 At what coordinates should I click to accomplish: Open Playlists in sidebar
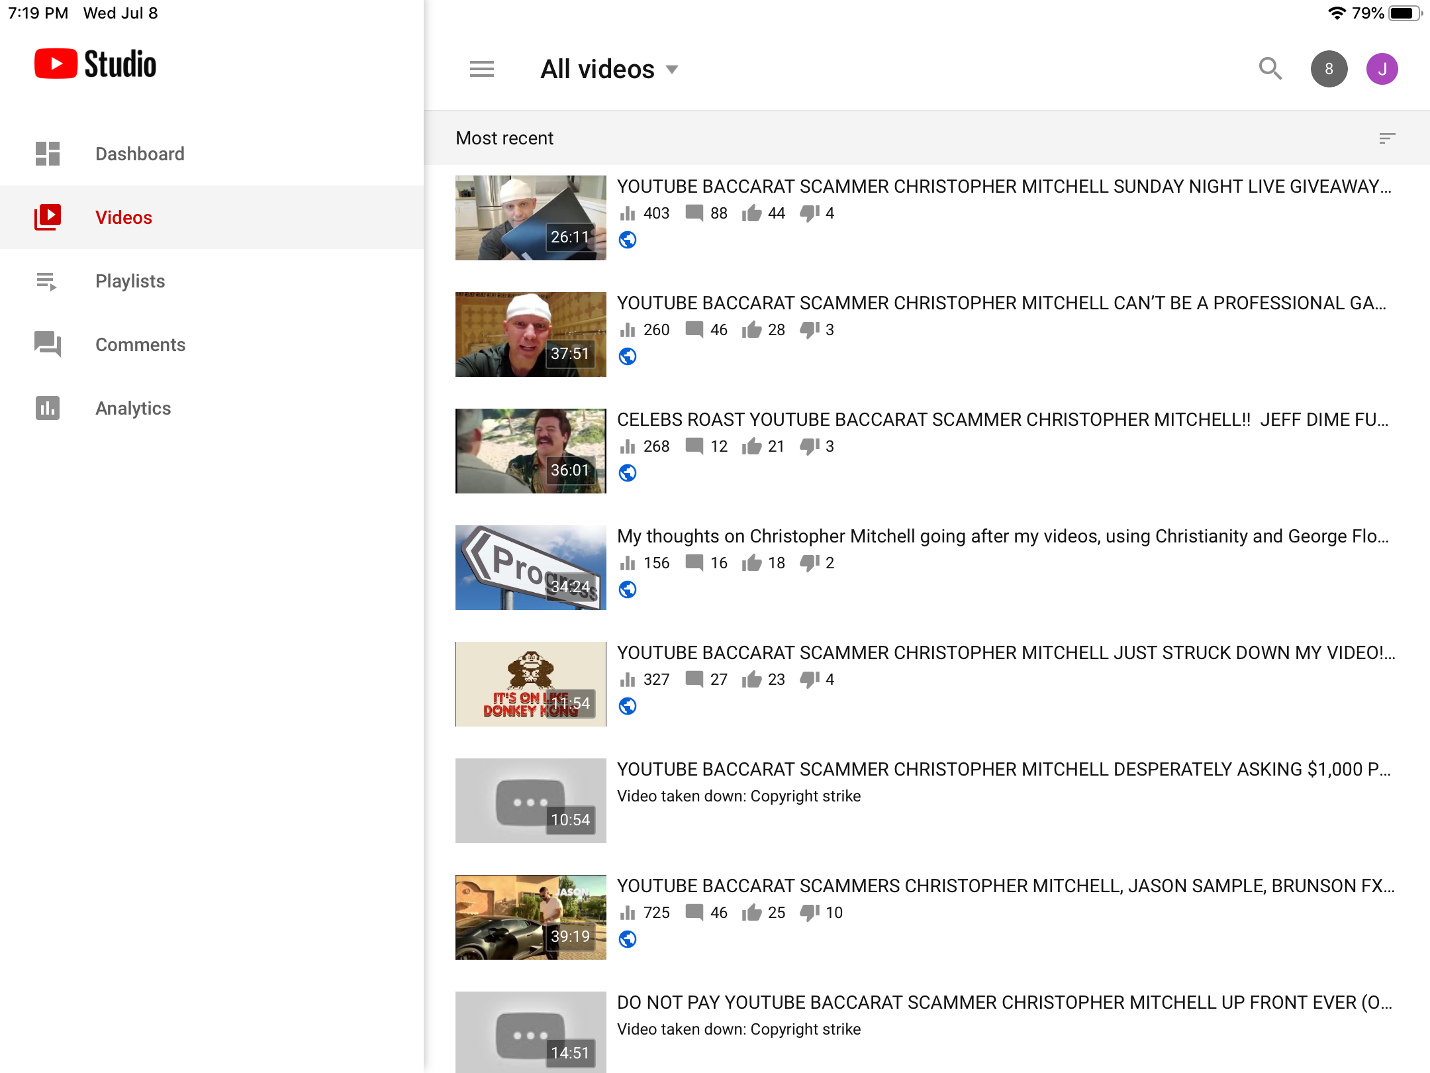point(212,281)
